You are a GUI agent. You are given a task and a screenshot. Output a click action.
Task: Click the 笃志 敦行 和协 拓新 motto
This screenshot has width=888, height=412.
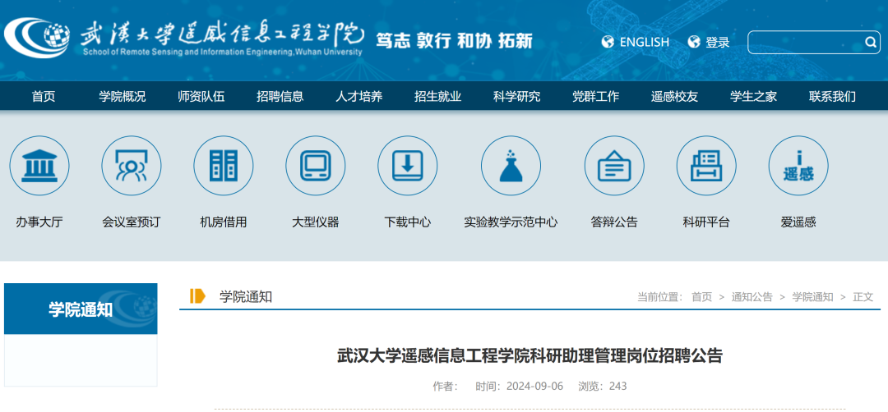point(454,41)
